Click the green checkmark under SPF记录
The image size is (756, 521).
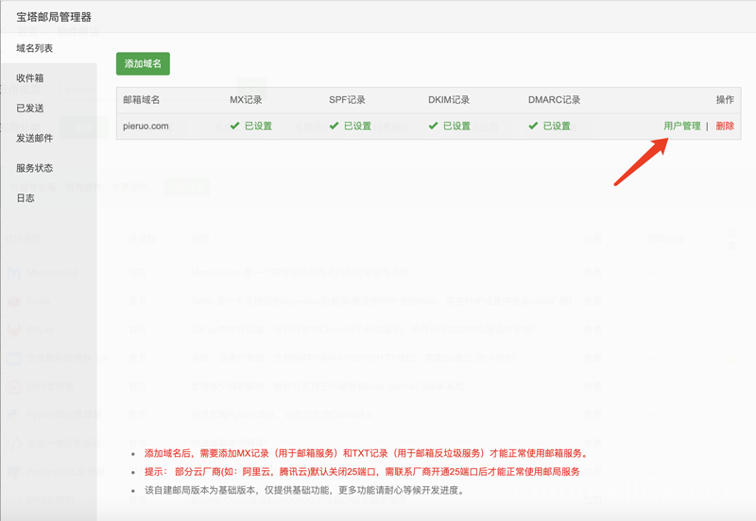coord(335,126)
